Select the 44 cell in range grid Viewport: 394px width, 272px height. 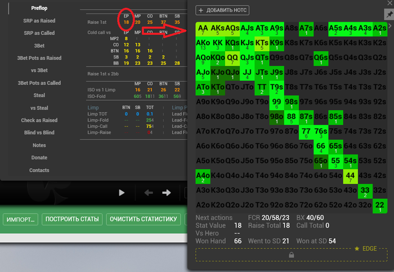click(350, 176)
